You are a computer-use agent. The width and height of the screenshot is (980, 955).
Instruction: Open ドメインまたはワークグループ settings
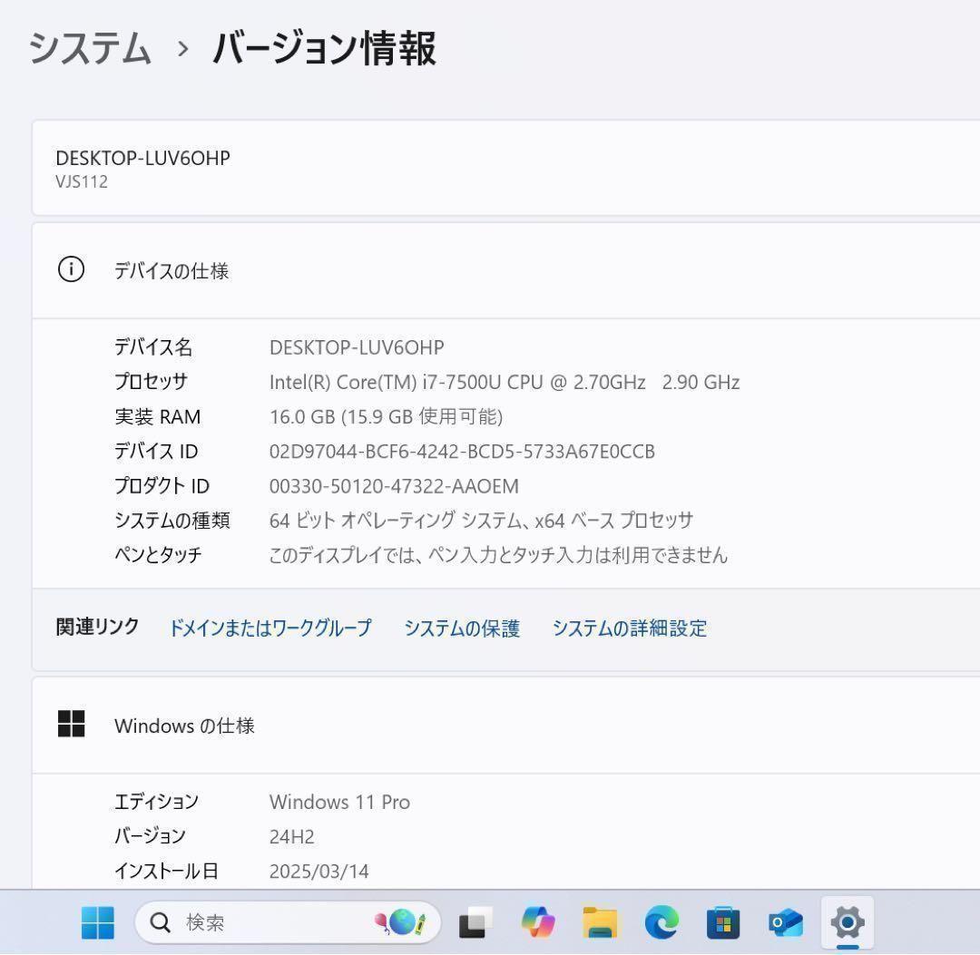click(x=269, y=628)
